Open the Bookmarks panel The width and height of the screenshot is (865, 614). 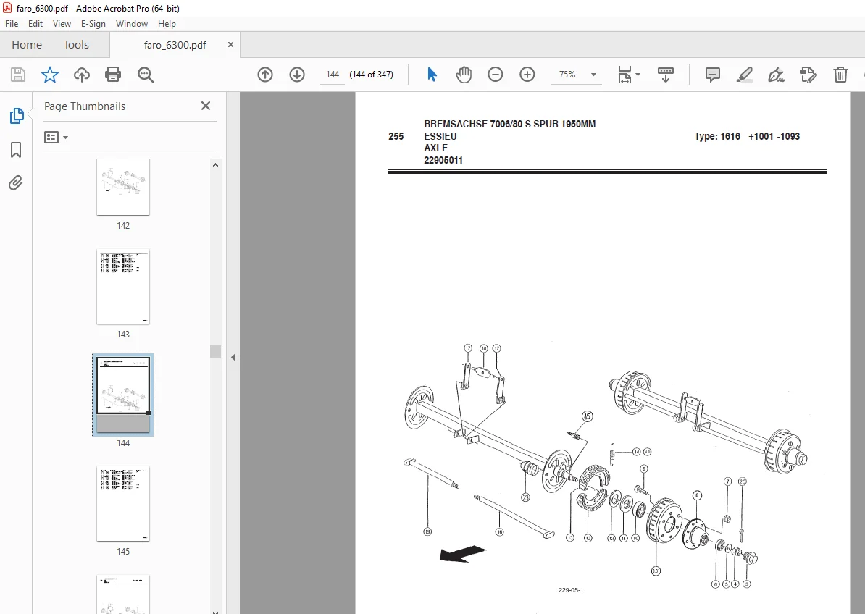coord(16,149)
